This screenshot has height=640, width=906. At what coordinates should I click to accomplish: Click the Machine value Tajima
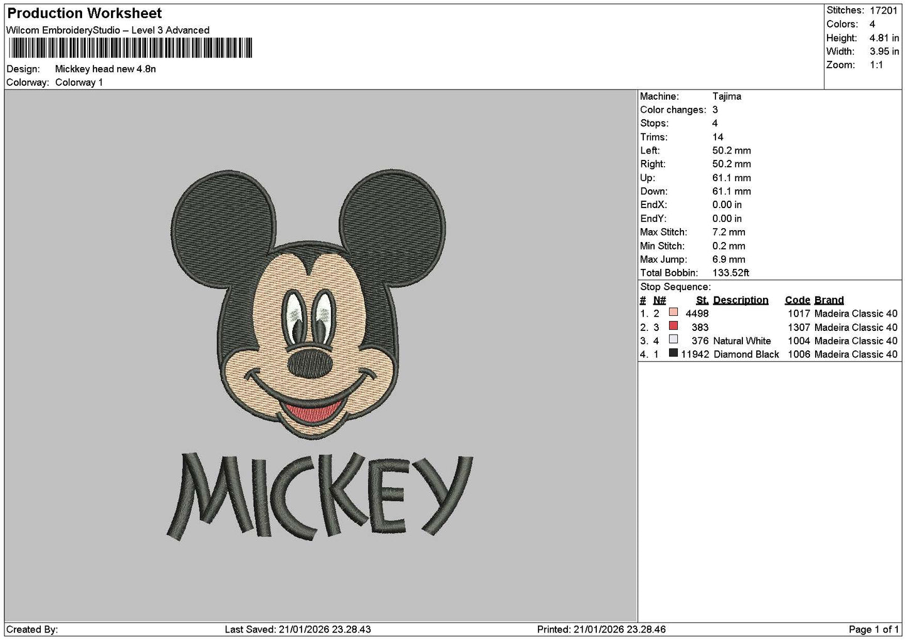coord(727,97)
